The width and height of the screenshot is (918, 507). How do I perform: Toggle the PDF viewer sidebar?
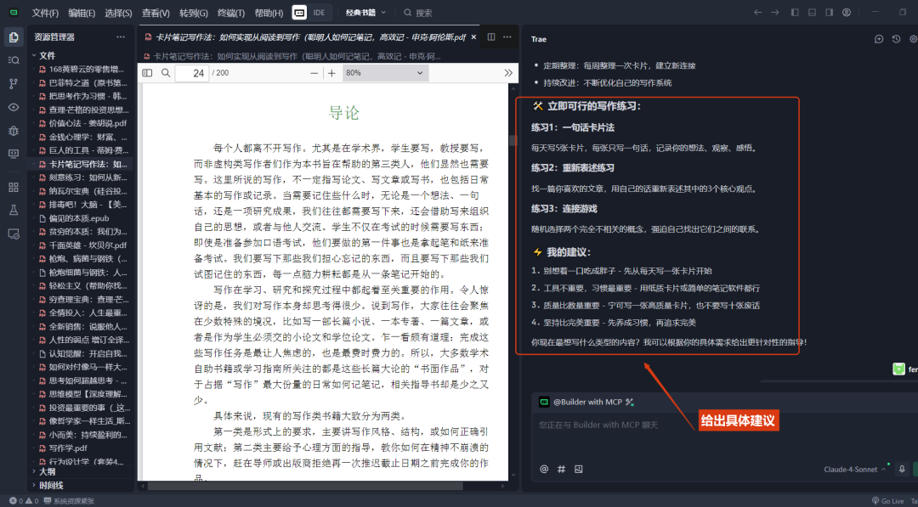[x=147, y=73]
